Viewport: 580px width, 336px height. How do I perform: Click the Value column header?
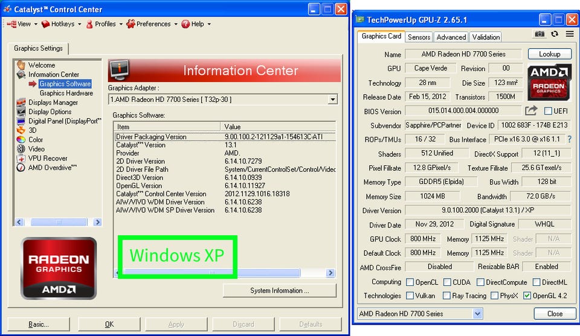[278, 127]
